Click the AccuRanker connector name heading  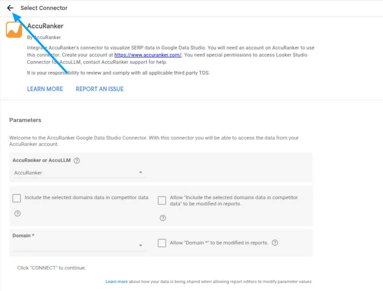pos(45,26)
